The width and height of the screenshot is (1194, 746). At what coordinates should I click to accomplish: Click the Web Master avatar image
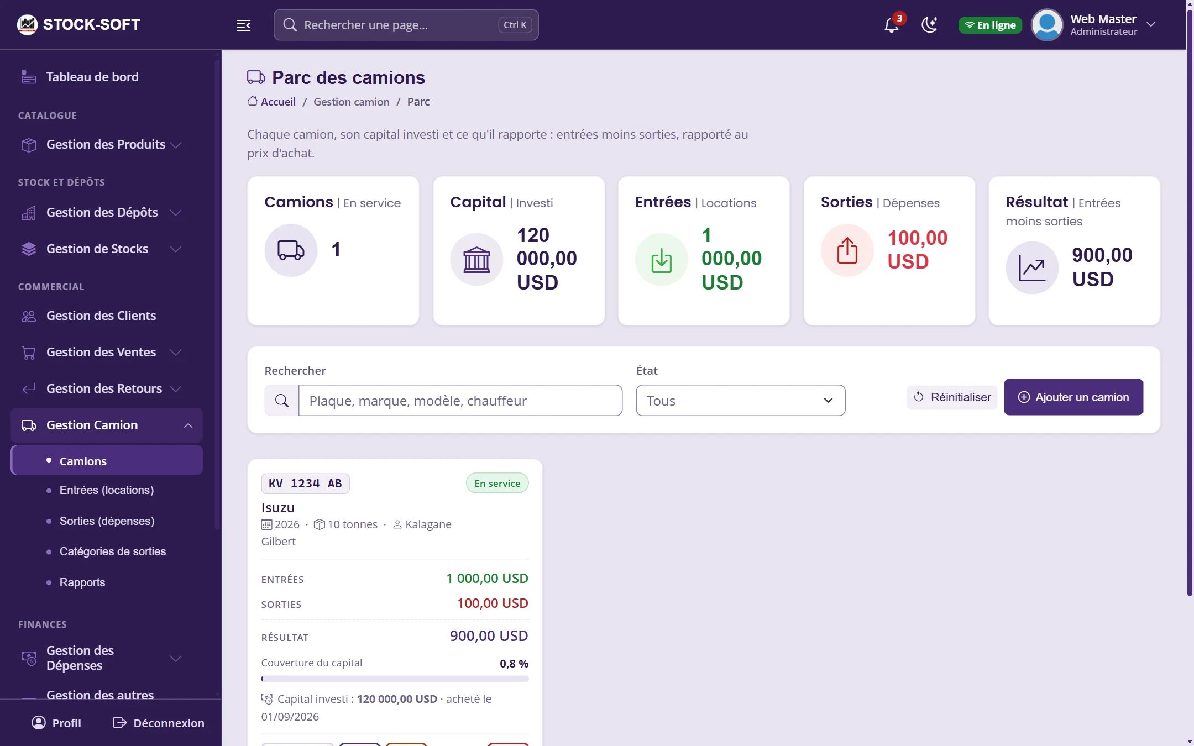point(1047,25)
